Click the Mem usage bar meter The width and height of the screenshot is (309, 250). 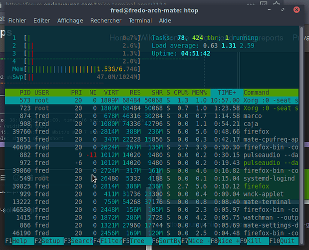pyautogui.click(x=76, y=69)
